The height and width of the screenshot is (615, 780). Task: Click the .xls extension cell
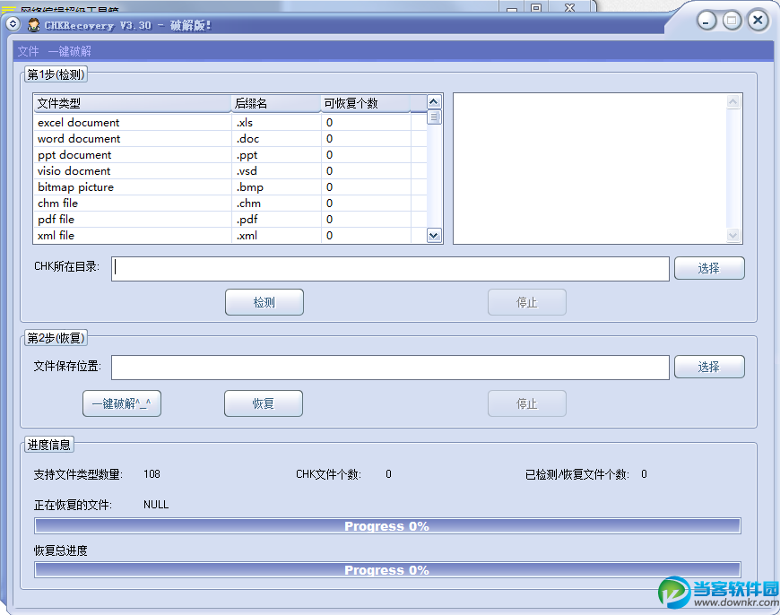pyautogui.click(x=276, y=123)
